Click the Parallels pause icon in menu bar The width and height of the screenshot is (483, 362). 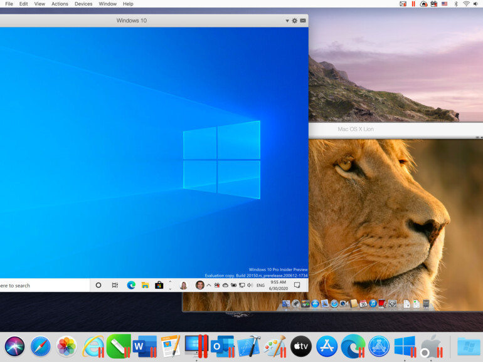point(413,4)
